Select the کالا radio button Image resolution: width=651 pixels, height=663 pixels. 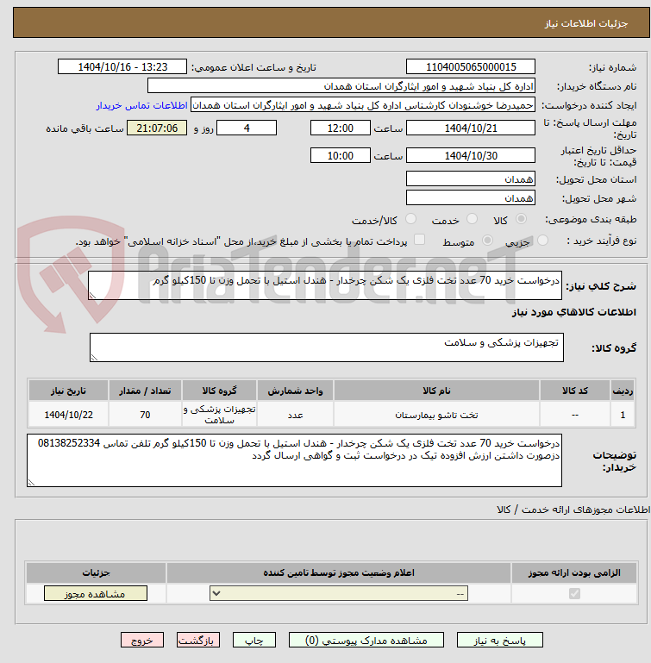click(x=521, y=219)
